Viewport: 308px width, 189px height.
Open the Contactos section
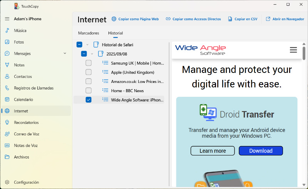(x=36, y=76)
